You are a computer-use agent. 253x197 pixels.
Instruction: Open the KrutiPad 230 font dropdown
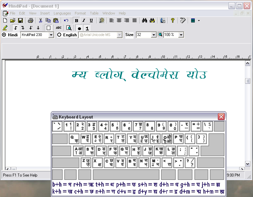[x=51, y=35]
